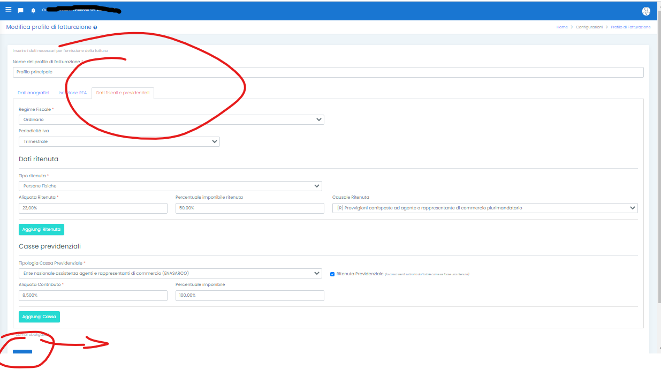Screen dimensions: 661x369
Task: Click the Aggiungi Cassa button
Action: point(39,317)
